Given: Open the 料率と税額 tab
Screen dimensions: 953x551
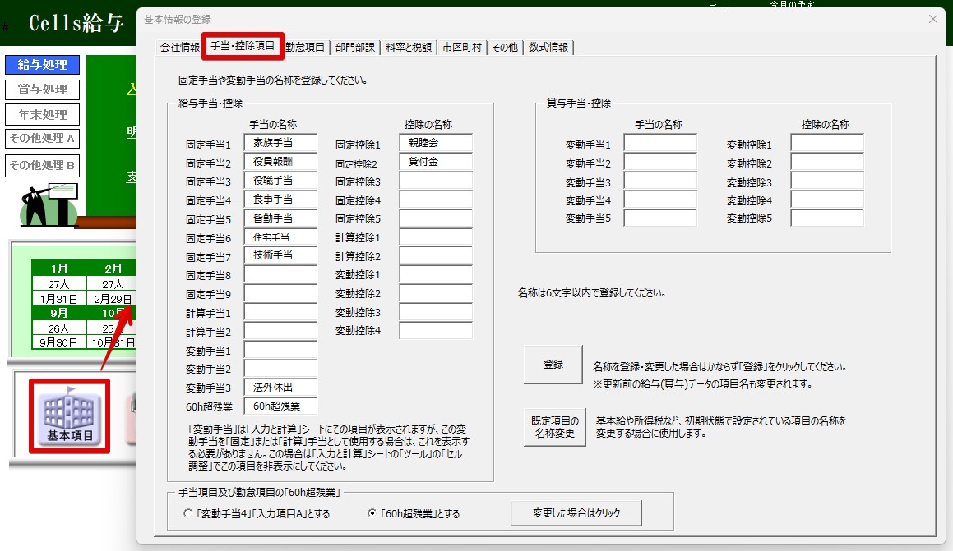Looking at the screenshot, I should tap(409, 48).
